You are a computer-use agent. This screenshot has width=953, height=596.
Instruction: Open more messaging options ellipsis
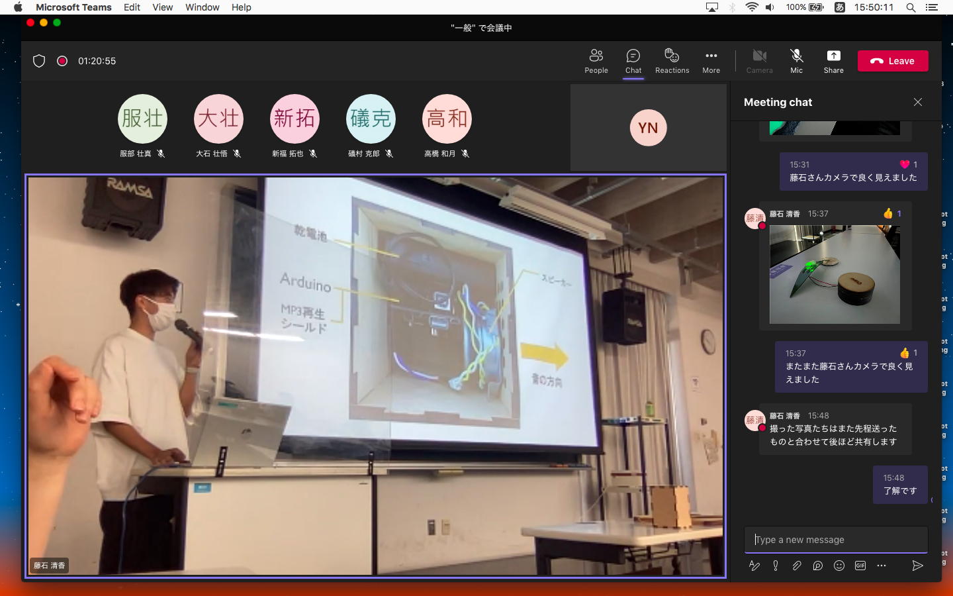pos(881,566)
